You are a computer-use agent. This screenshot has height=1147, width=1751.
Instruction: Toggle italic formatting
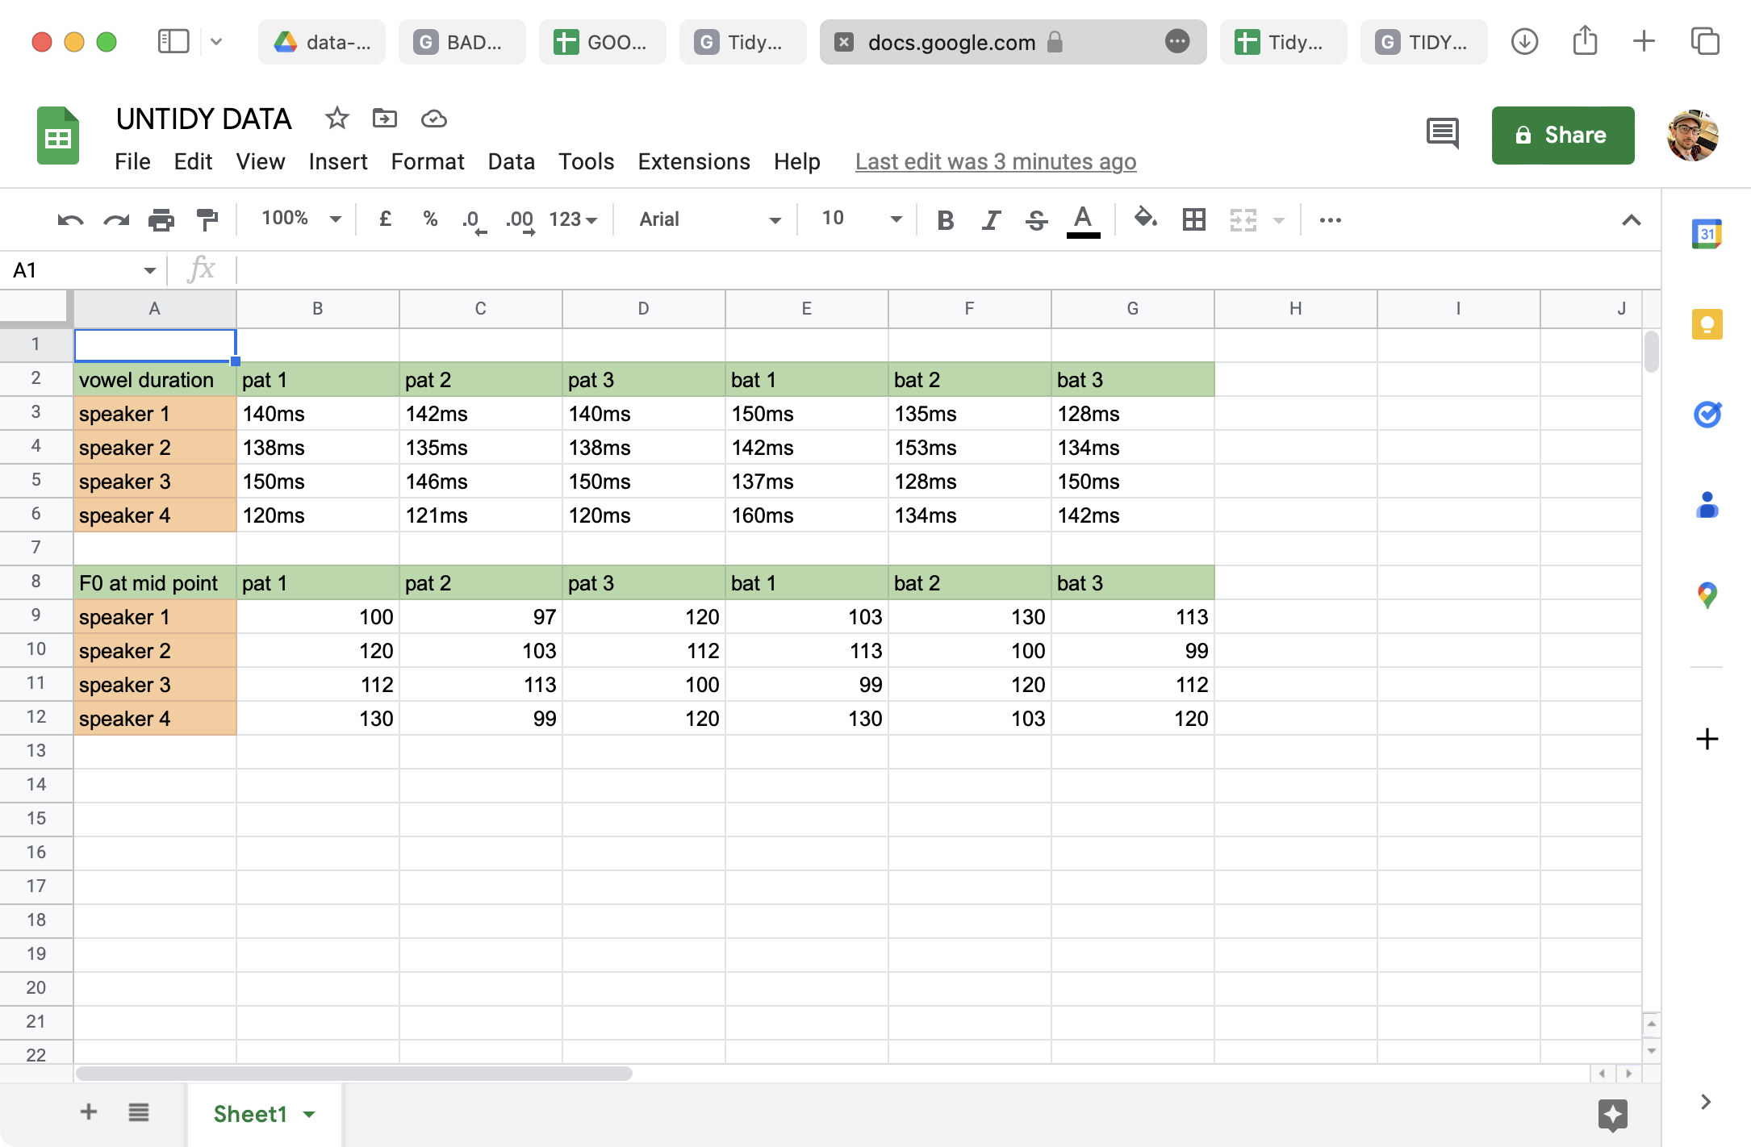(x=991, y=219)
